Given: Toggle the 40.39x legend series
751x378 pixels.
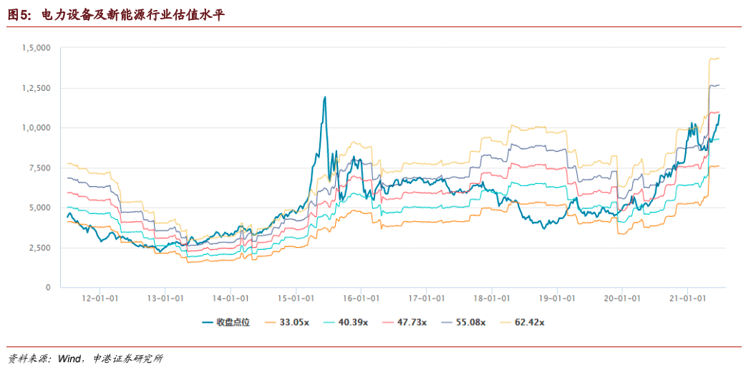Looking at the screenshot, I should 346,322.
